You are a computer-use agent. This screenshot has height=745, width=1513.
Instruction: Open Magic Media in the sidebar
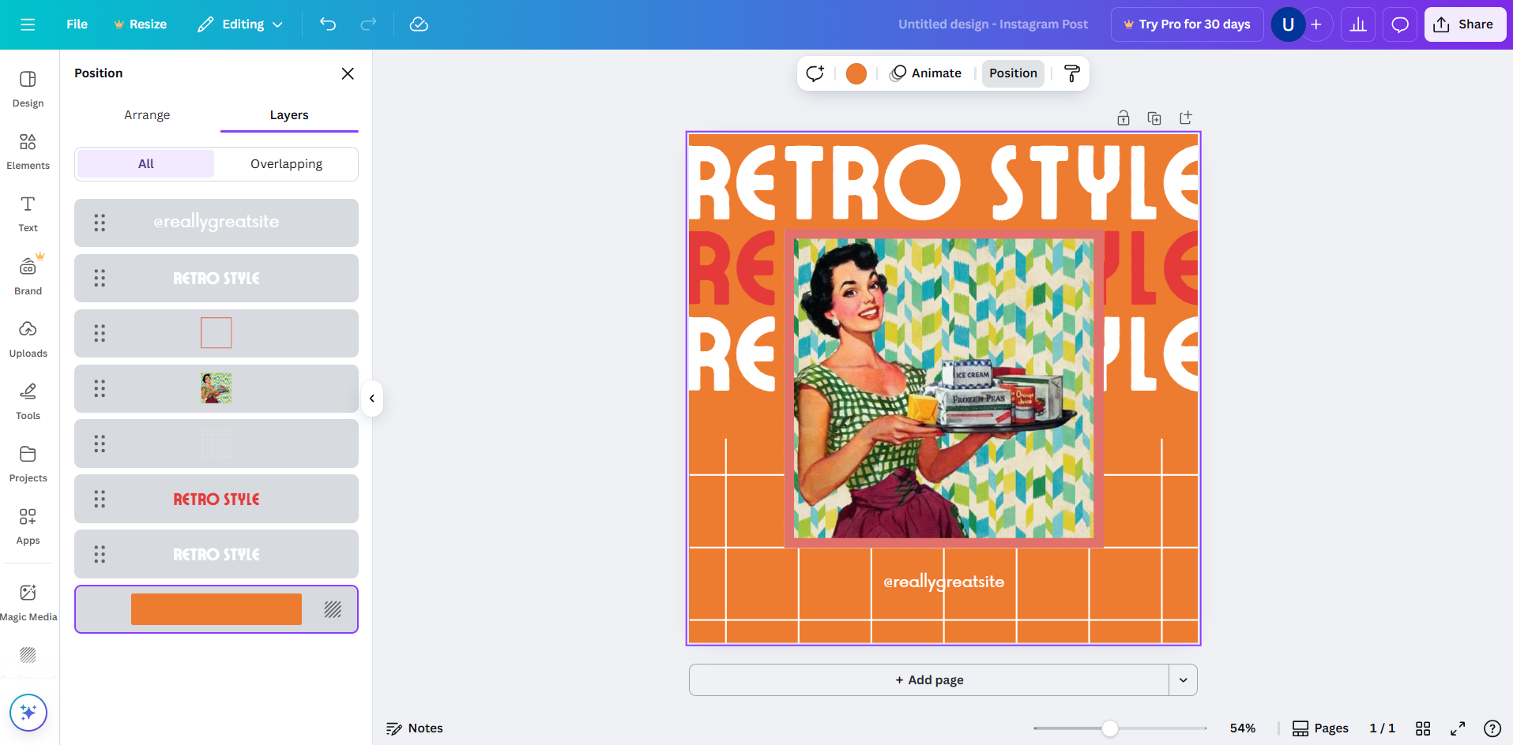(28, 601)
